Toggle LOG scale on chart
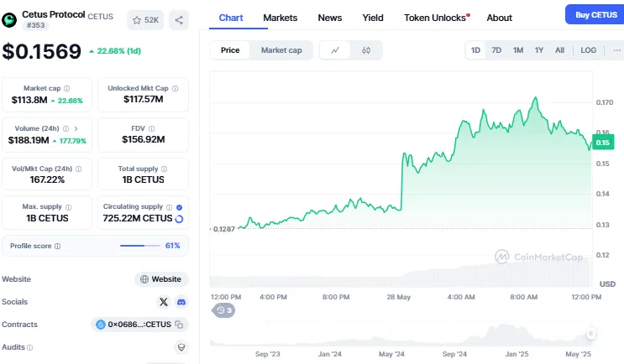Screen dimensions: 624x364 (588, 50)
